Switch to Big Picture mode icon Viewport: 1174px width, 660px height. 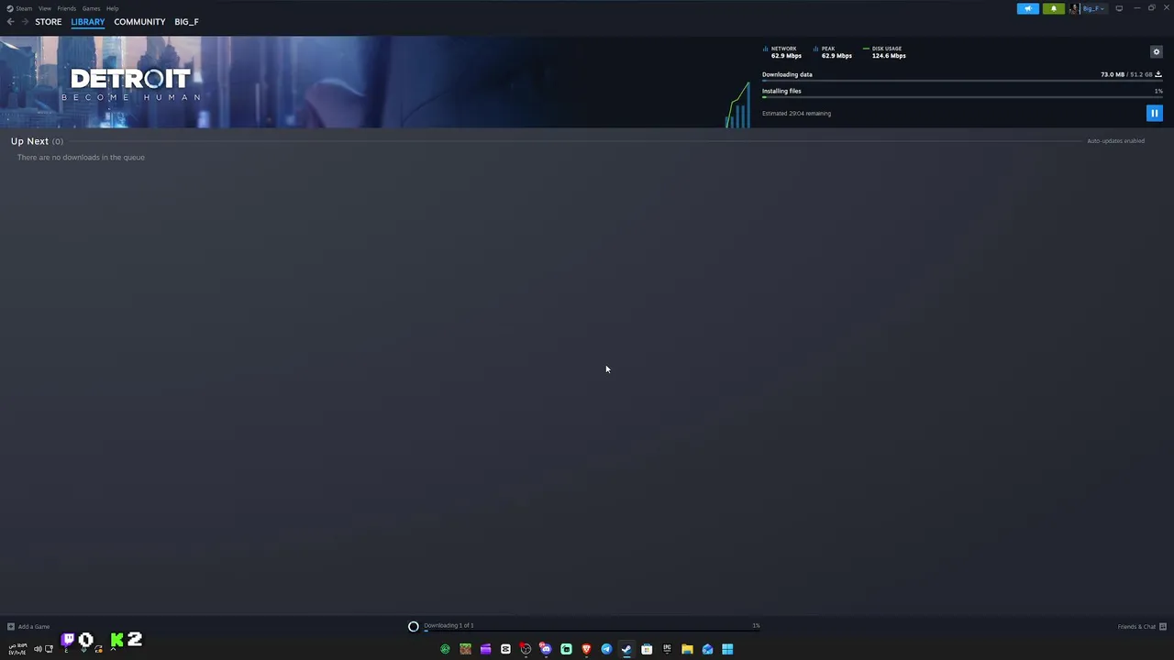tap(1119, 8)
